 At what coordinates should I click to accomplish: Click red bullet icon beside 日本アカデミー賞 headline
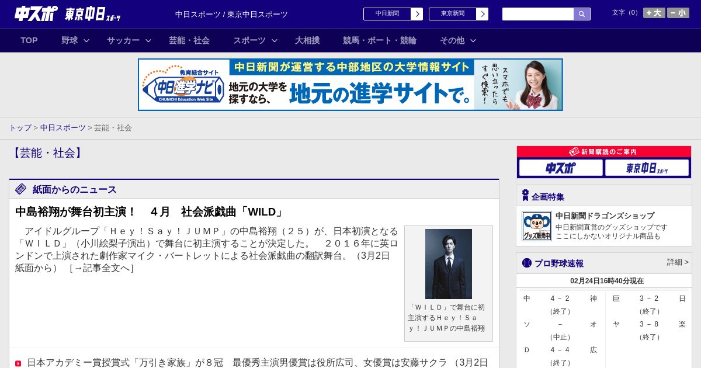point(18,363)
